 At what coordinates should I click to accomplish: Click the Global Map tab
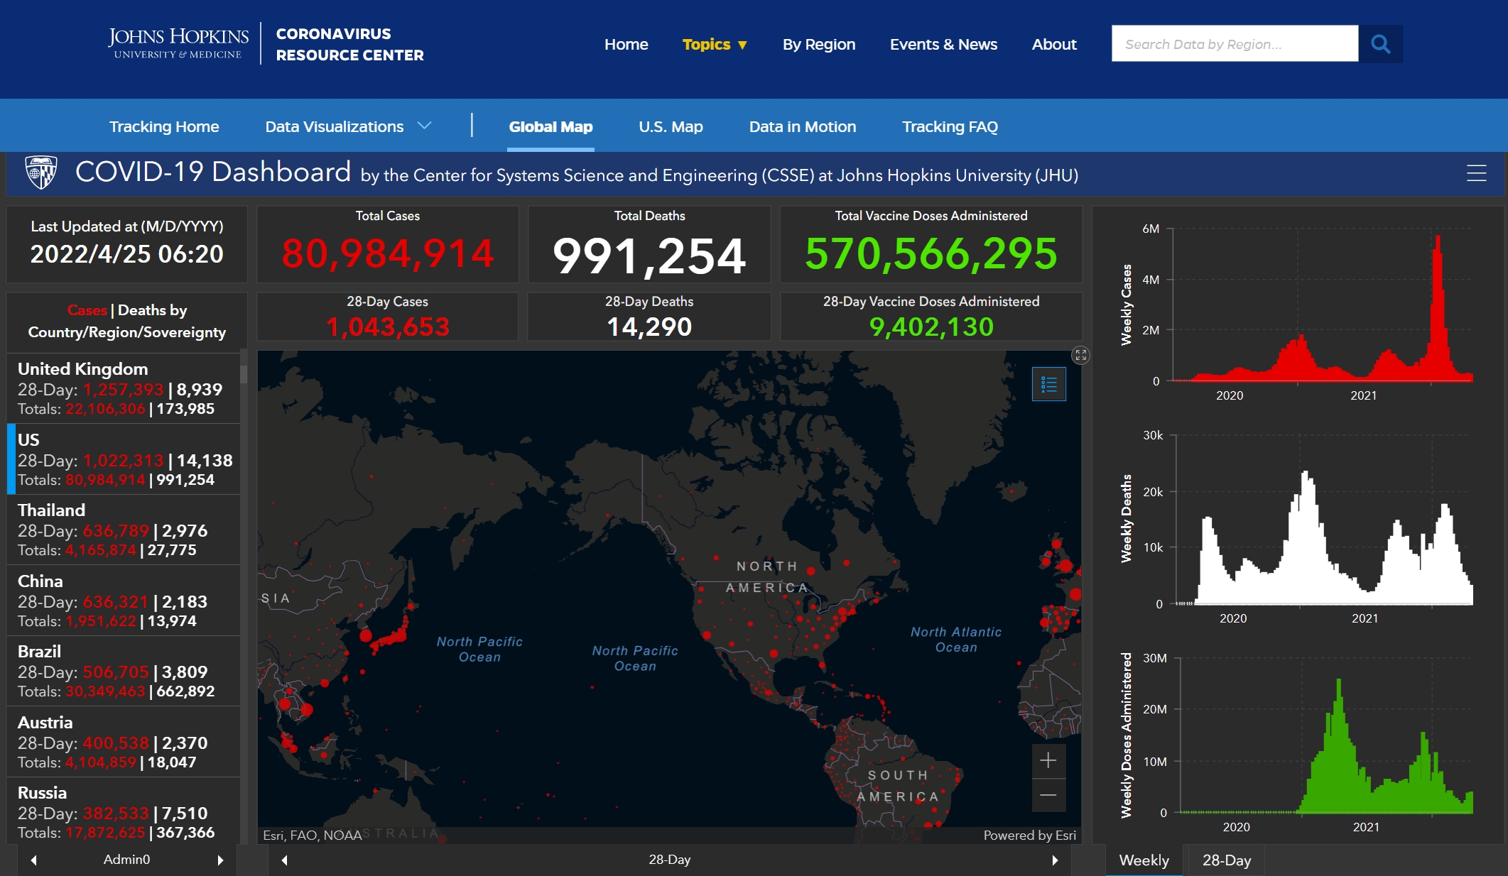pos(550,126)
